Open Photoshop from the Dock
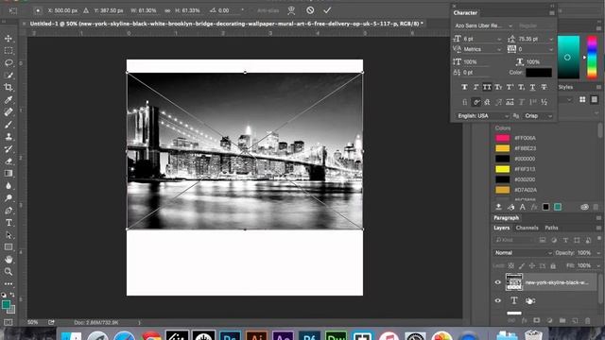Viewport: 605px width, 340px height. click(x=230, y=335)
